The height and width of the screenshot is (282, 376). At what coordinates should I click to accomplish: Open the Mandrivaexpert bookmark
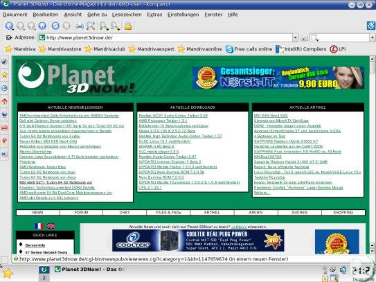tap(152, 49)
